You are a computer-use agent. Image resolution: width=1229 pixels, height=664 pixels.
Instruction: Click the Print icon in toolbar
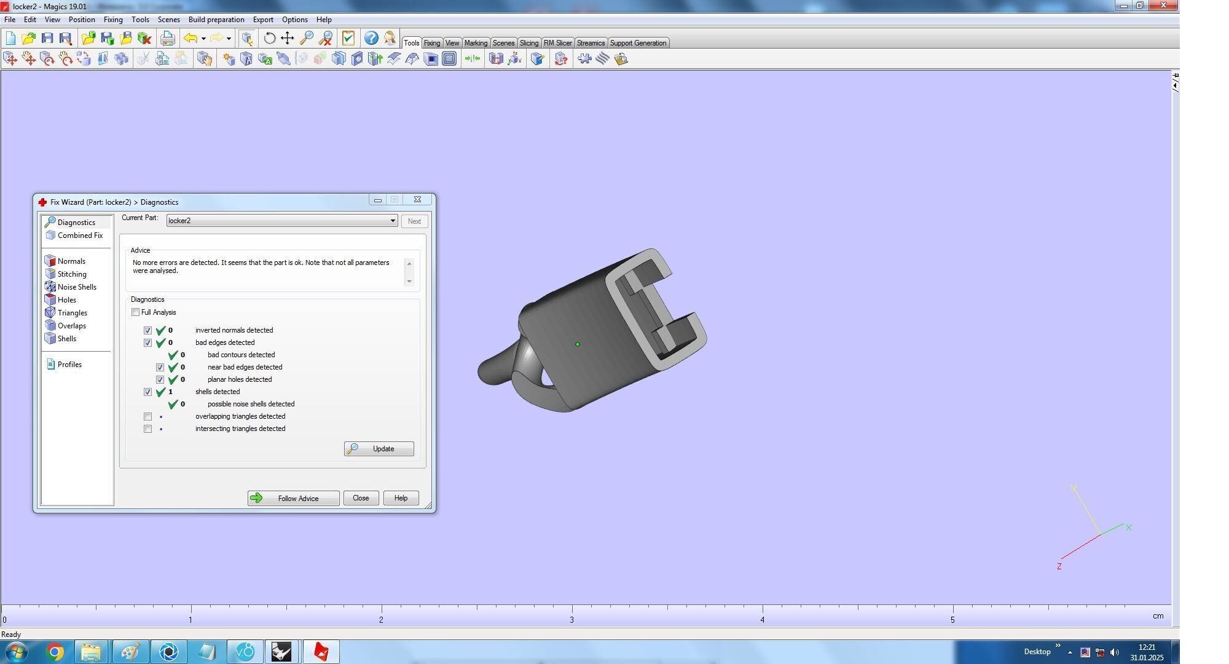tap(167, 39)
